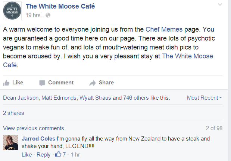231x161 pixels.
Task: Click the 19 hrs post timestamp
Action: pos(33,15)
